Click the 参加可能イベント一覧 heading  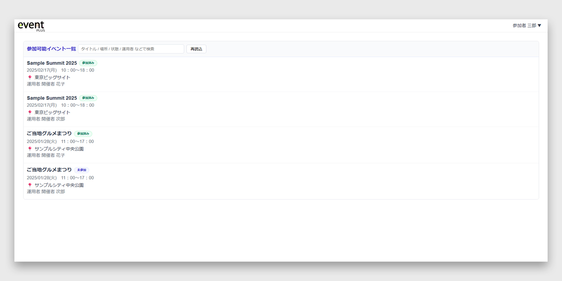(x=51, y=49)
